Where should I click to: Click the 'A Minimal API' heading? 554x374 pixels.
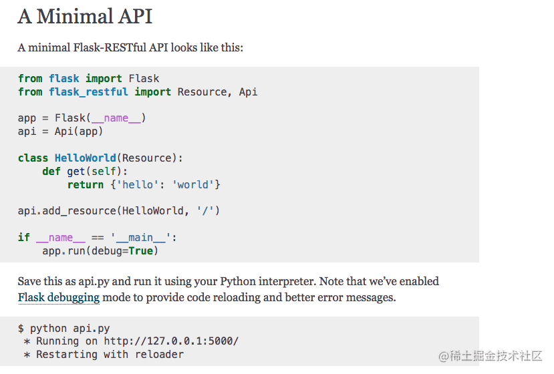(85, 16)
